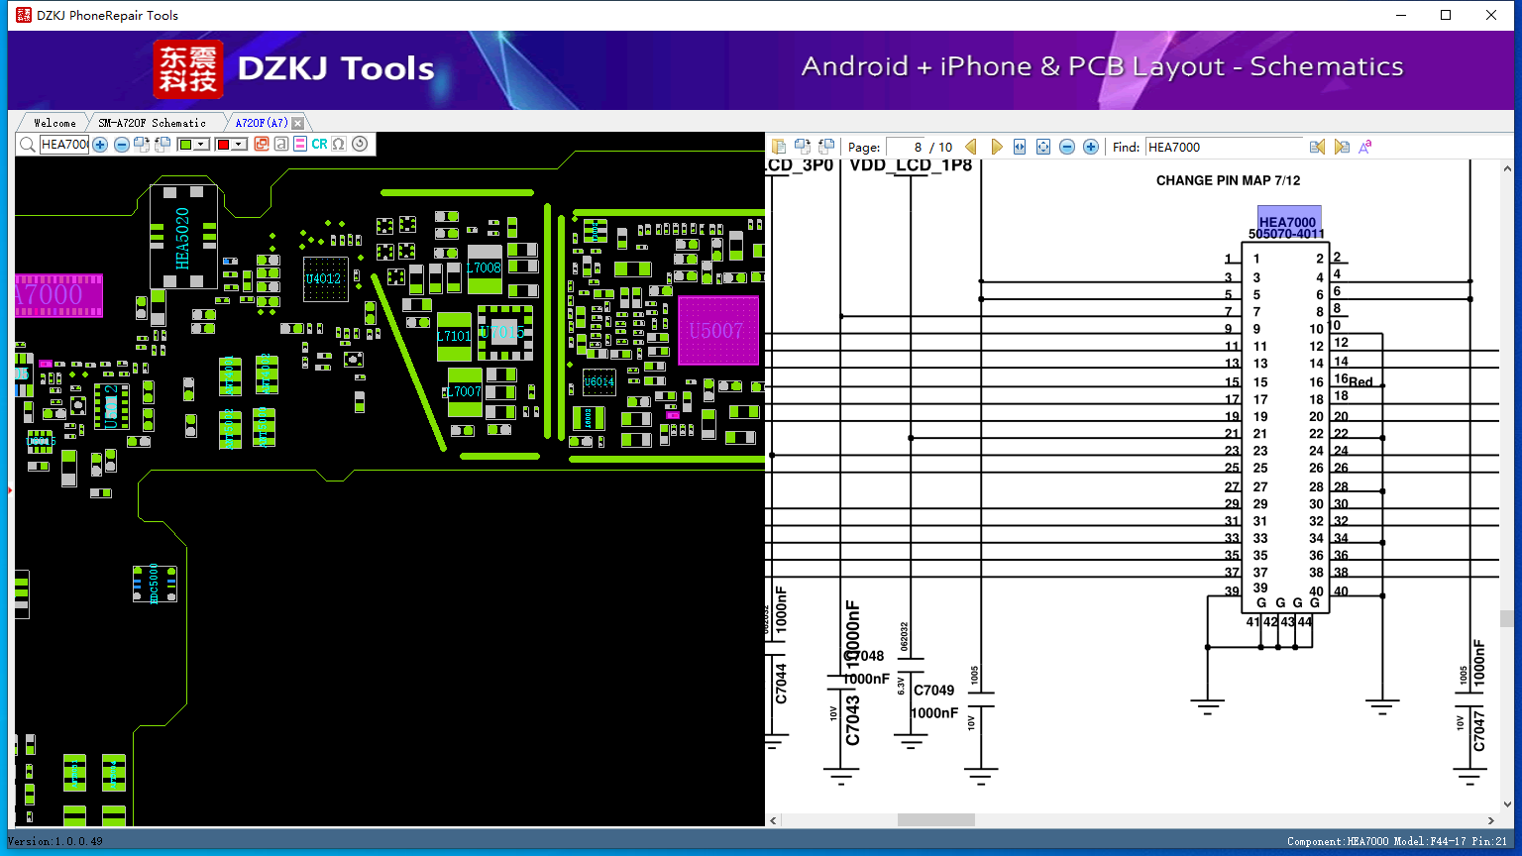
Task: Click the U5007 chip on the PCB
Action: (x=717, y=330)
